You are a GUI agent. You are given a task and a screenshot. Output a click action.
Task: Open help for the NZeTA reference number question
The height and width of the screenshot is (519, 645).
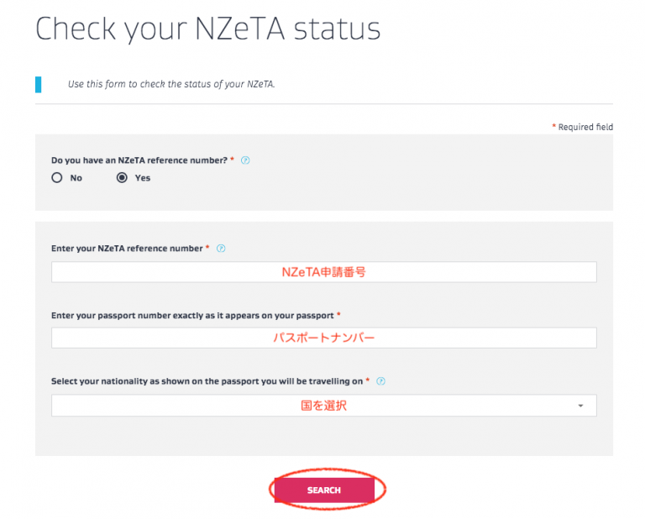coord(245,160)
